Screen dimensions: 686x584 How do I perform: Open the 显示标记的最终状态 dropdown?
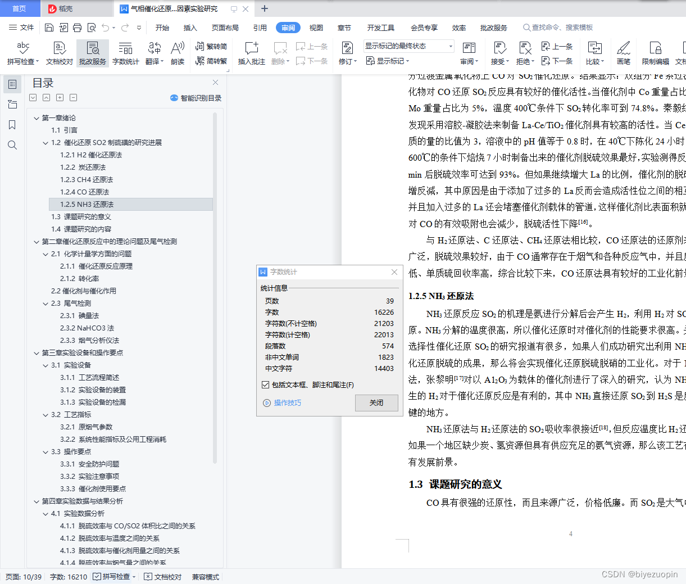point(408,46)
